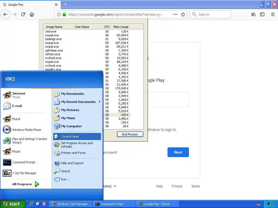Open the browser home page icon

(32, 15)
